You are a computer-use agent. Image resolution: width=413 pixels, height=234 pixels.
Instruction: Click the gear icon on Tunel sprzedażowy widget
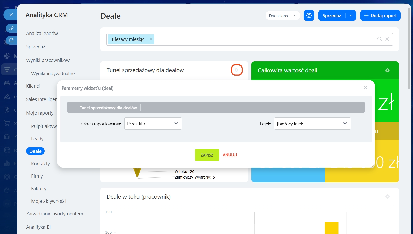(x=237, y=70)
